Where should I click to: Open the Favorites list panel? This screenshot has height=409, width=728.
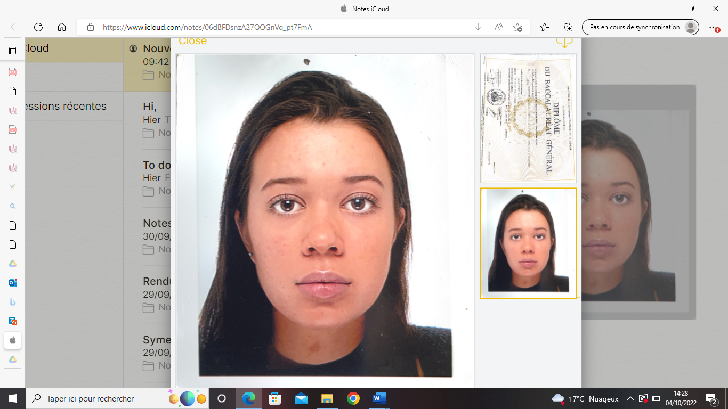pos(544,27)
